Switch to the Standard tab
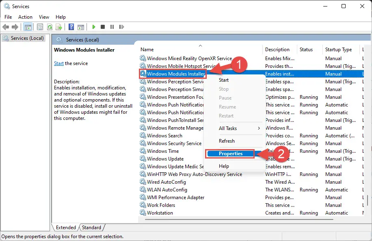The height and width of the screenshot is (241, 372). [91, 228]
